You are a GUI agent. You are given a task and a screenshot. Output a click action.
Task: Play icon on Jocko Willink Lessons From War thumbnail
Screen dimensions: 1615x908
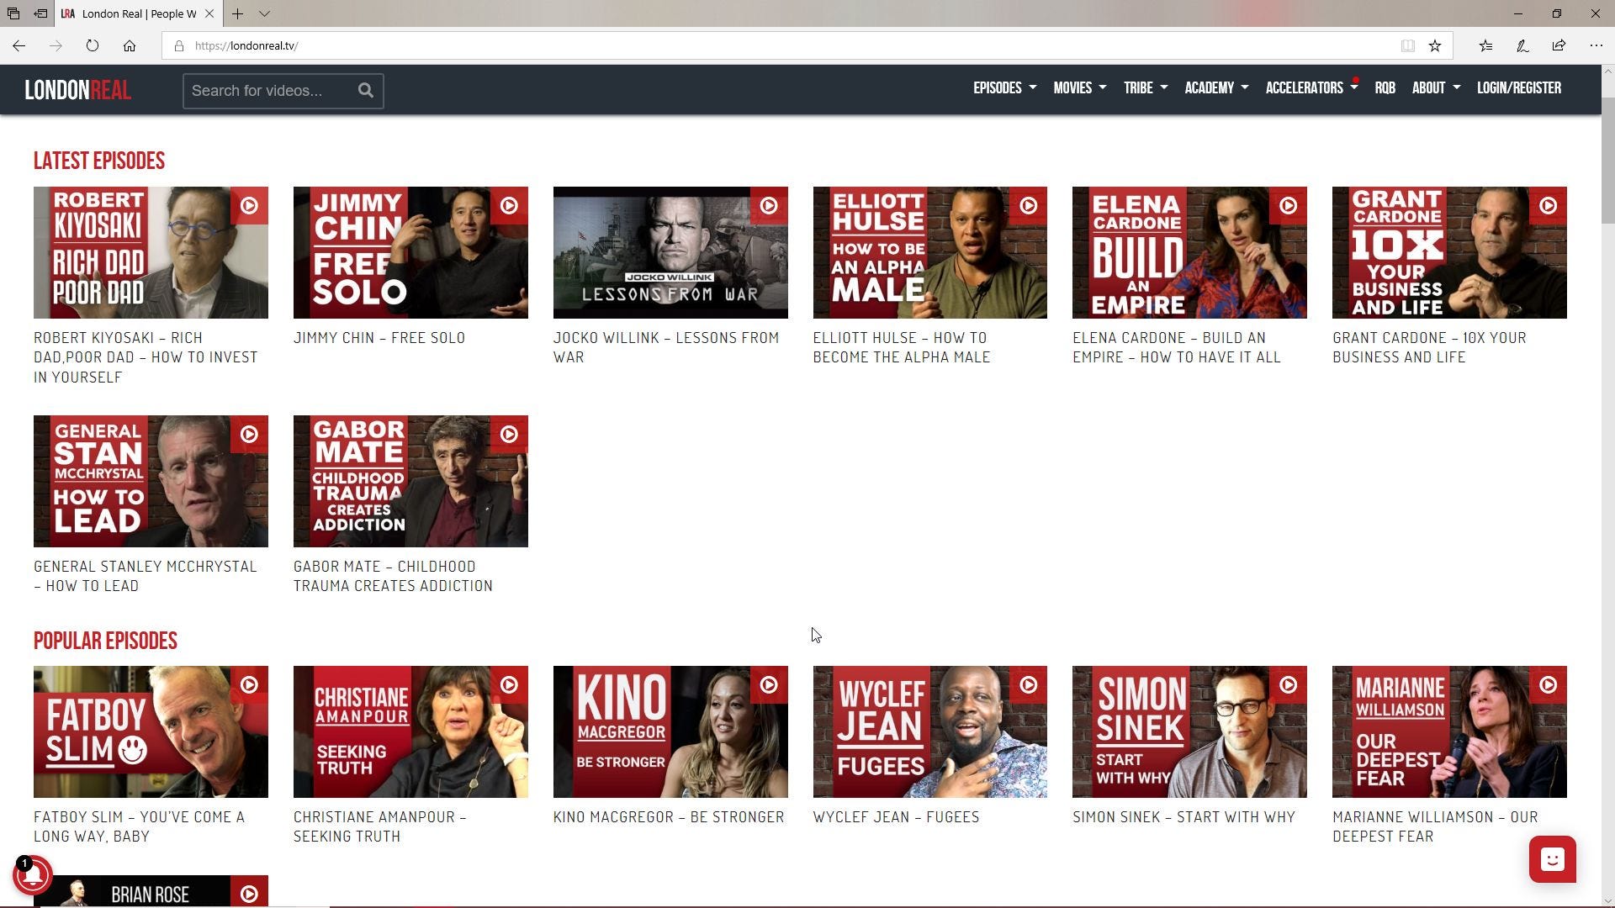[769, 206]
